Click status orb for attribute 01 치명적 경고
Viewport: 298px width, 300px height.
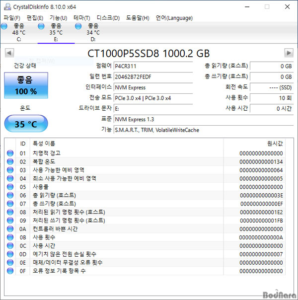point(10,153)
